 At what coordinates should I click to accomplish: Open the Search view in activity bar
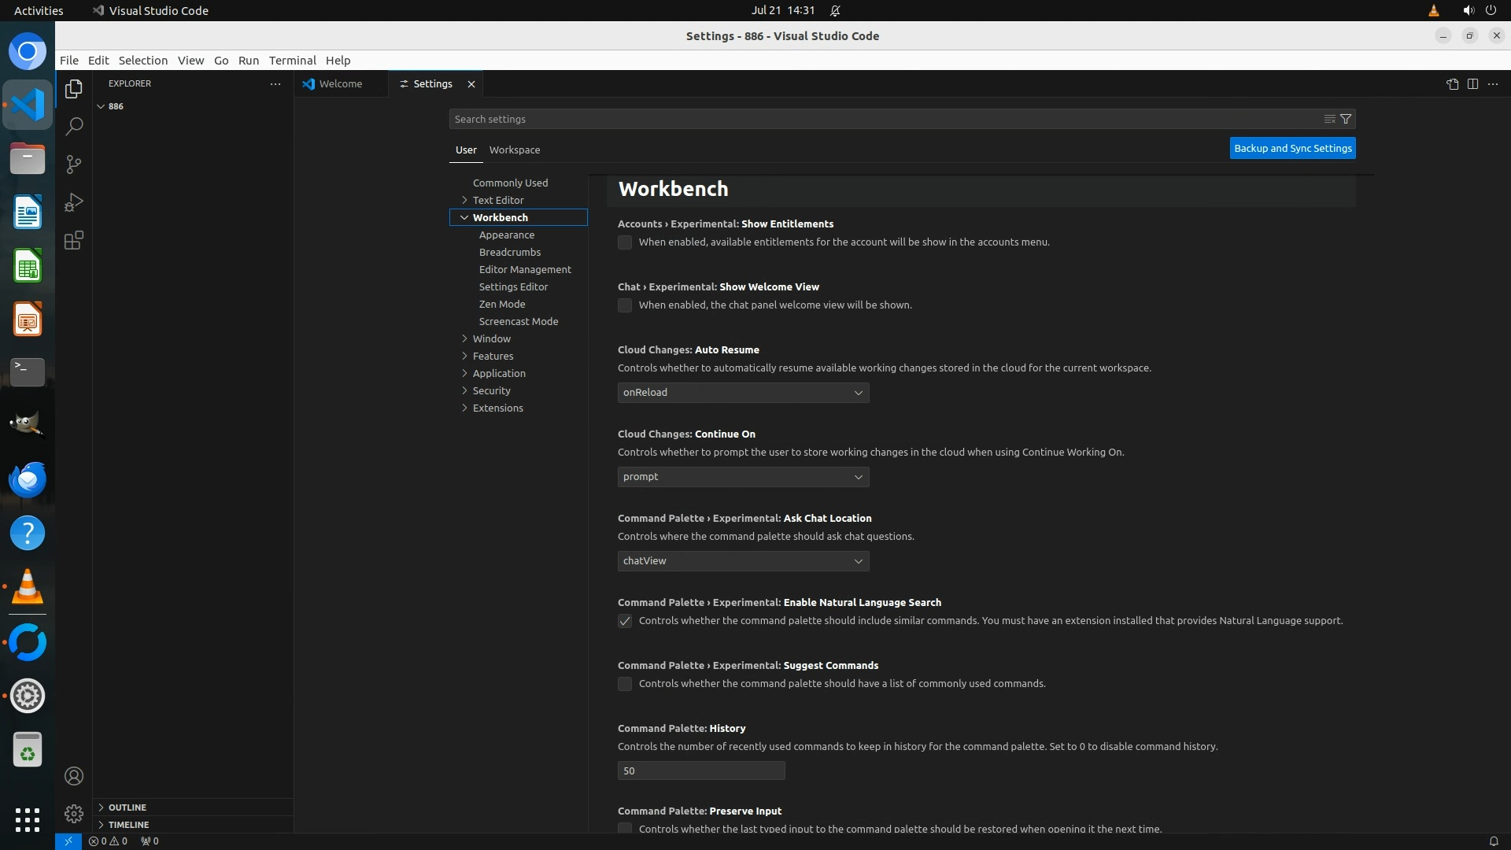point(74,127)
